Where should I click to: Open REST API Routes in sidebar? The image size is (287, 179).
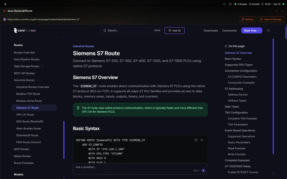24,73
